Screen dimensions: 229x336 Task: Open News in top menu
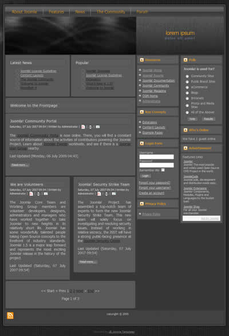pyautogui.click(x=80, y=12)
